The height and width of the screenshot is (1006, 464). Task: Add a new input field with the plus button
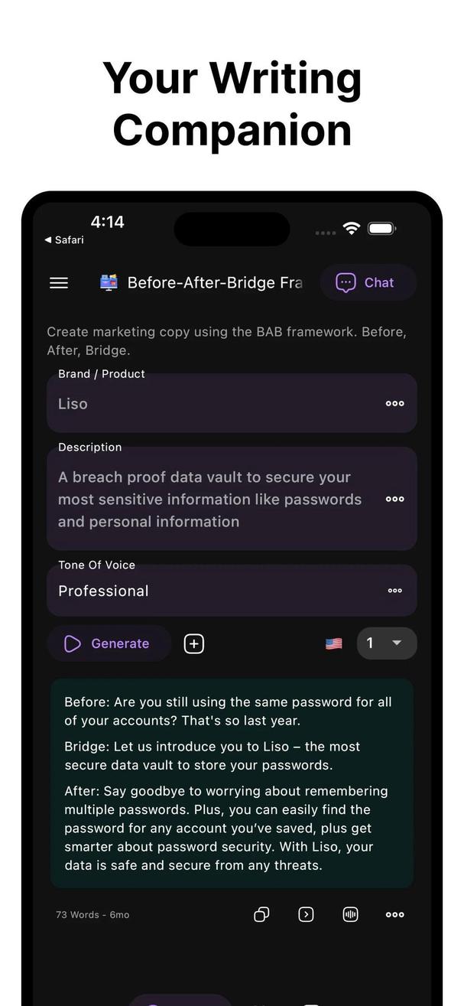click(x=193, y=643)
